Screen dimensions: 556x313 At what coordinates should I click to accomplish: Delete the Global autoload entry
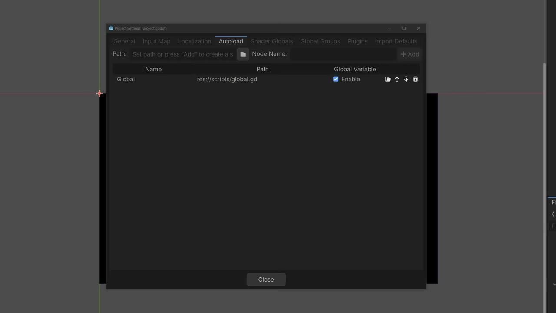pyautogui.click(x=415, y=79)
